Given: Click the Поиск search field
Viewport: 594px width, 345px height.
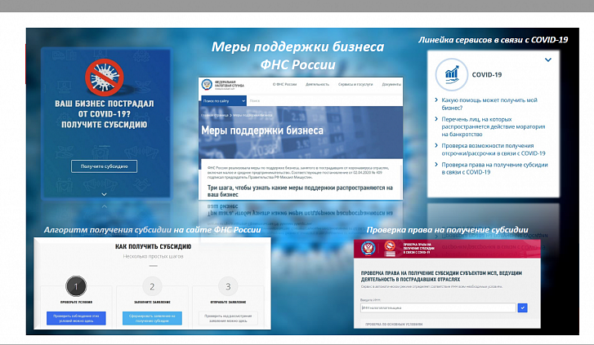Looking at the screenshot, I should [x=324, y=101].
